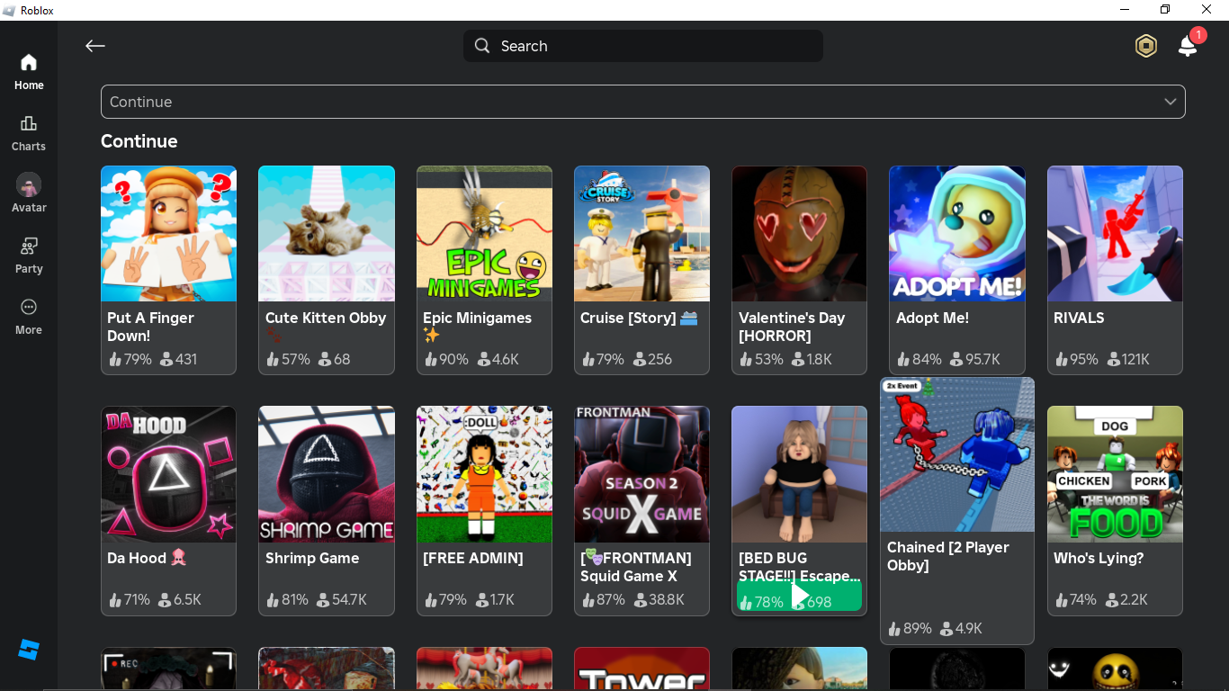The height and width of the screenshot is (691, 1229).
Task: Click the blue Roblox Studio icon
Action: click(x=29, y=650)
